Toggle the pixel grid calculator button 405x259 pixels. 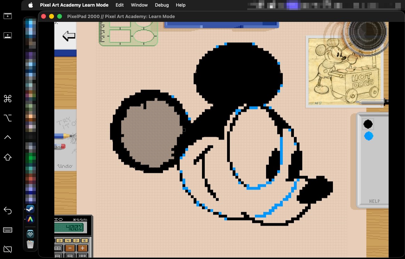(x=58, y=249)
